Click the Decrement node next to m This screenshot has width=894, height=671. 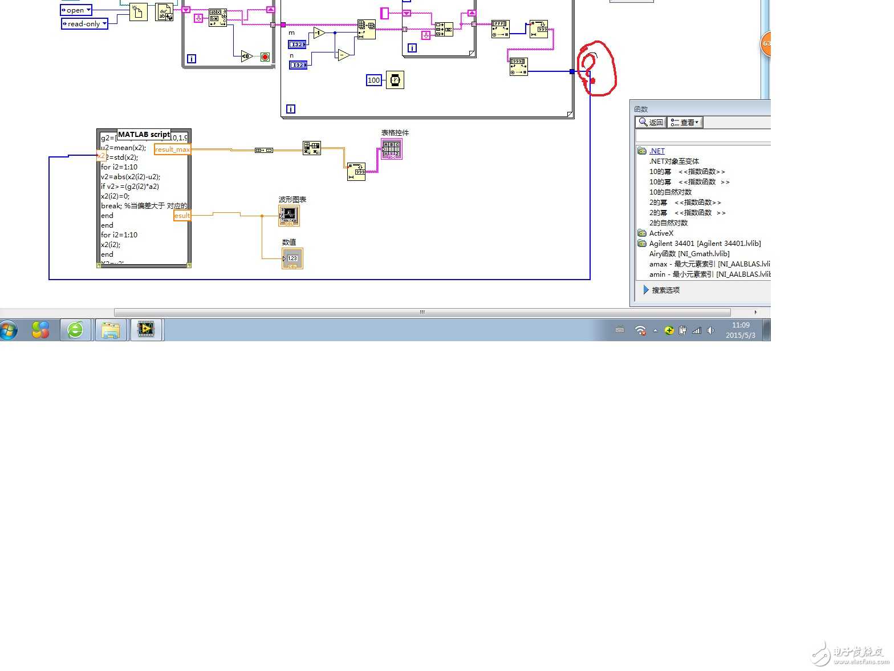coord(319,34)
